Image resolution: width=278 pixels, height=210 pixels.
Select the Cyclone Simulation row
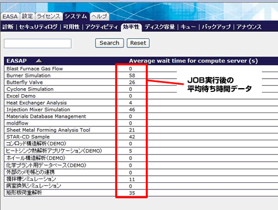141,89
